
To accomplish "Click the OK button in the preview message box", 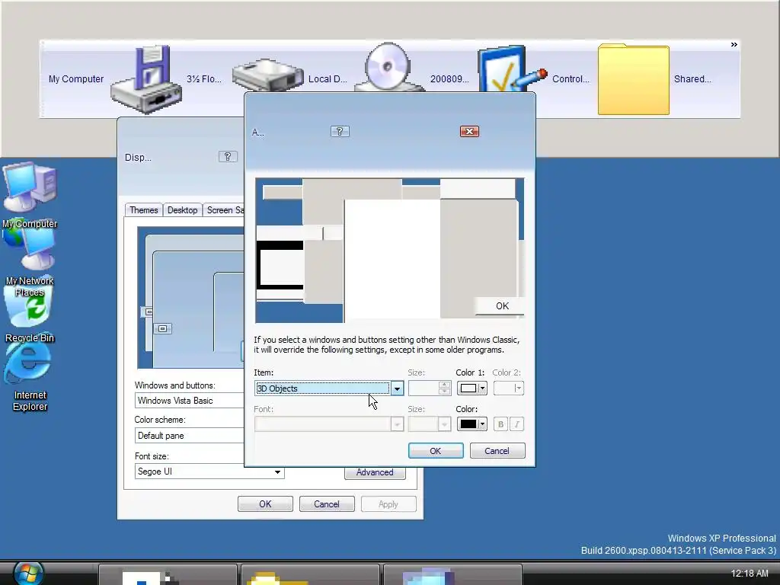I will [500, 306].
